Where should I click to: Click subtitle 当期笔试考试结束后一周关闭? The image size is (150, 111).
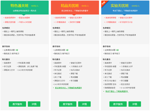pyautogui.click(x=25, y=11)
